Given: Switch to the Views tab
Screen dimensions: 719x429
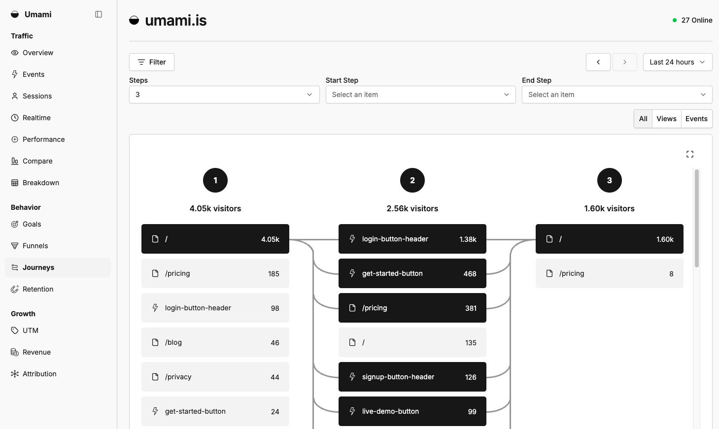Looking at the screenshot, I should coord(666,119).
